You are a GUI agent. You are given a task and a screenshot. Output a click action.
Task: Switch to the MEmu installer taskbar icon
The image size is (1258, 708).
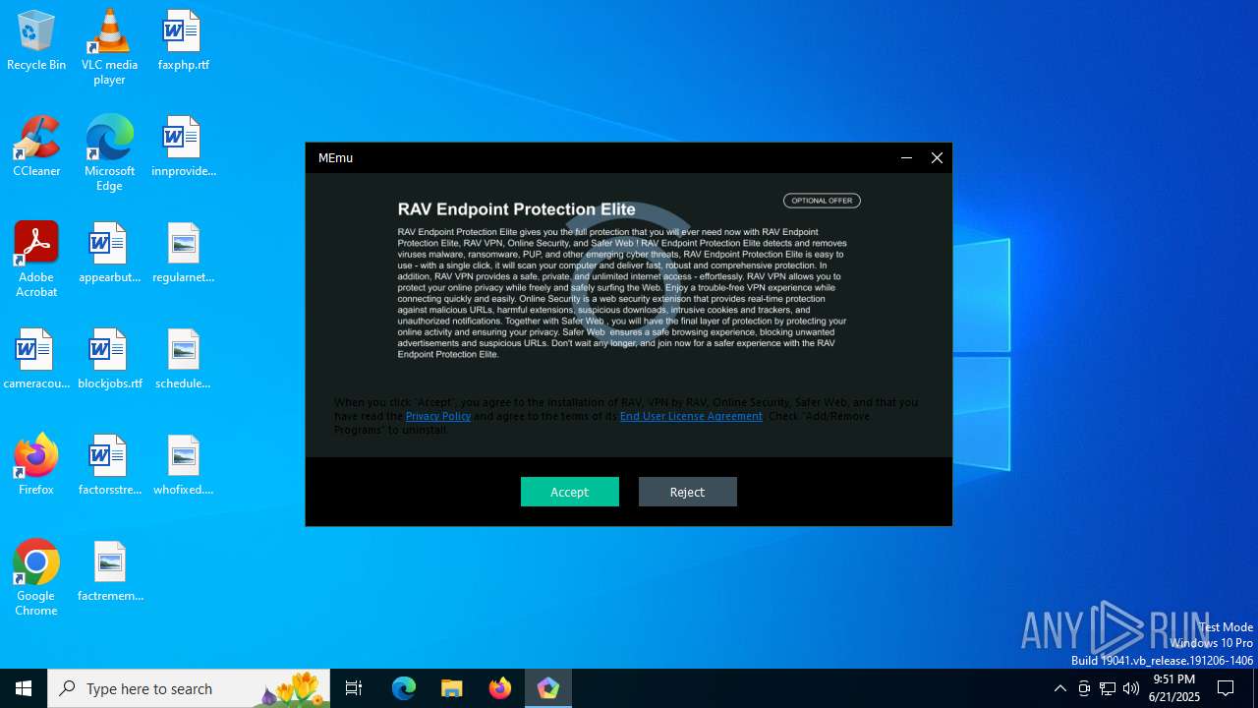[x=548, y=688]
